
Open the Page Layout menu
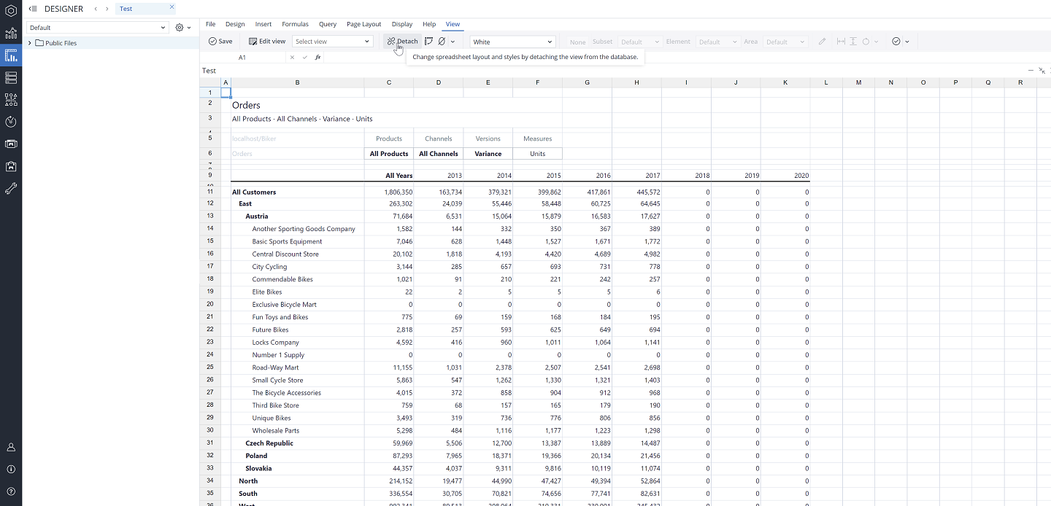click(363, 24)
